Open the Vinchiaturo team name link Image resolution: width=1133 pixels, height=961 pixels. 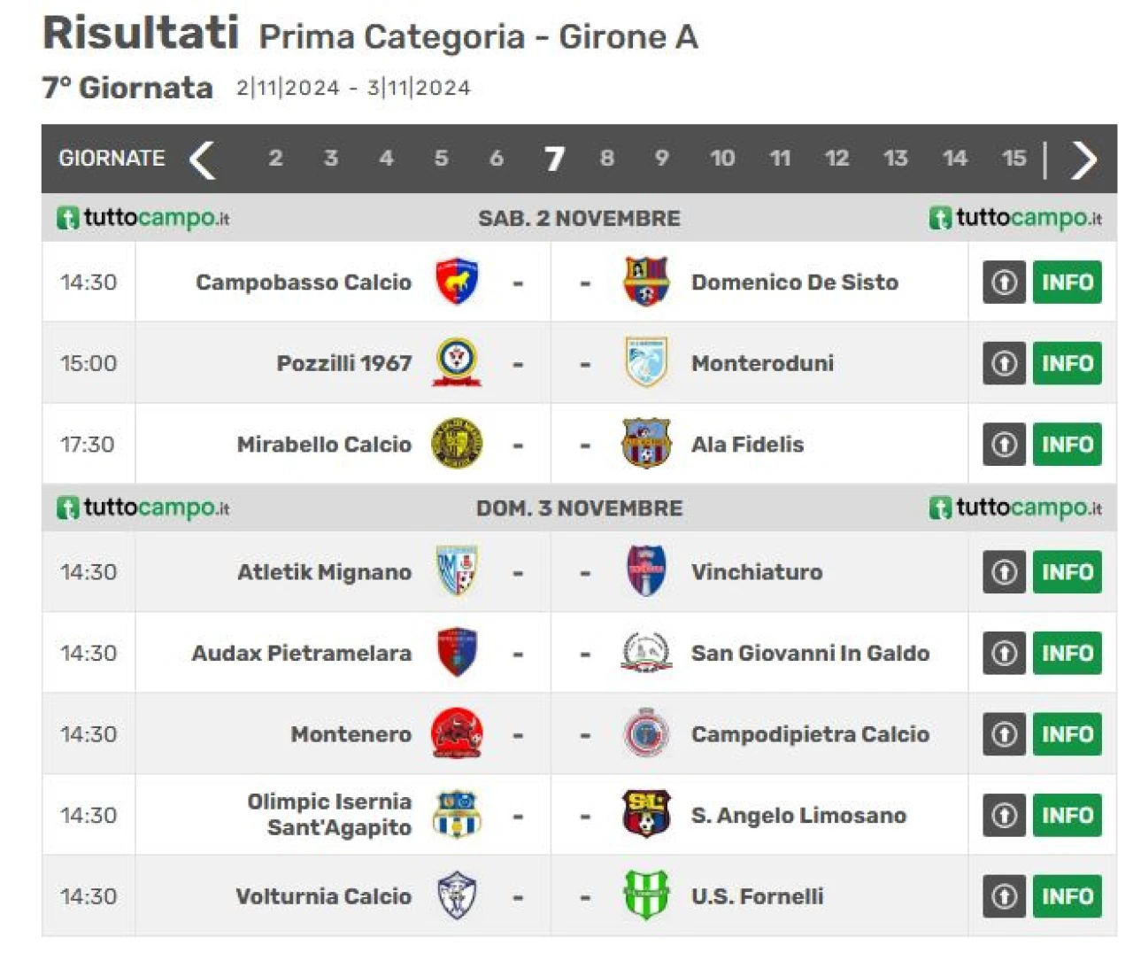click(x=757, y=572)
